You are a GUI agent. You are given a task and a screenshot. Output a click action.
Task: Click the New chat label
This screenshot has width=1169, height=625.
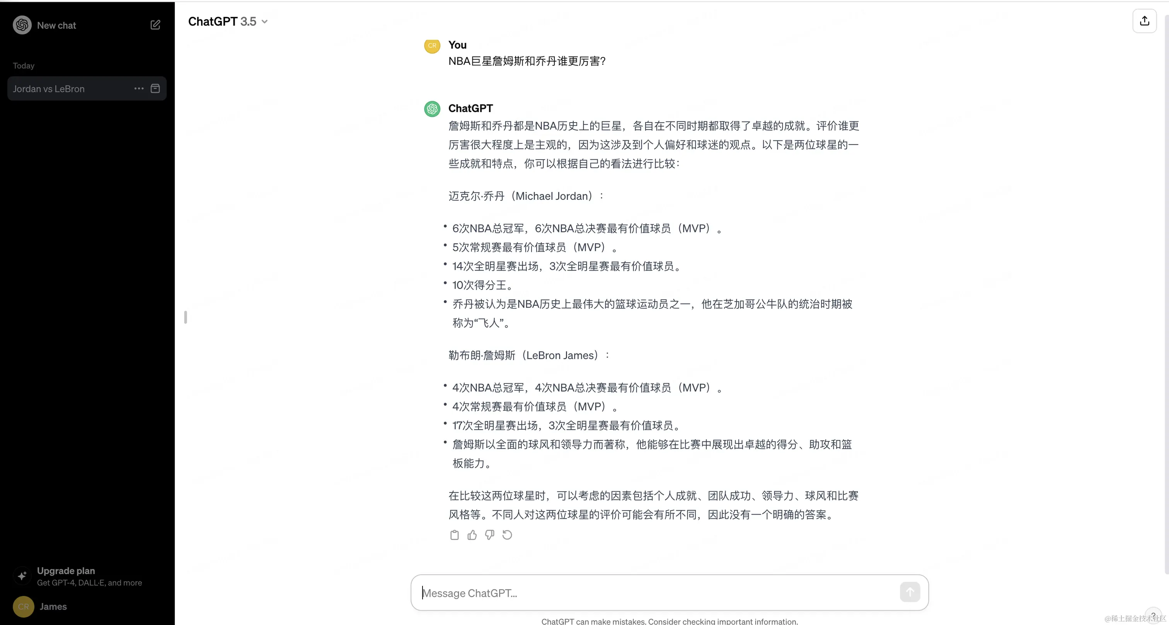[56, 25]
